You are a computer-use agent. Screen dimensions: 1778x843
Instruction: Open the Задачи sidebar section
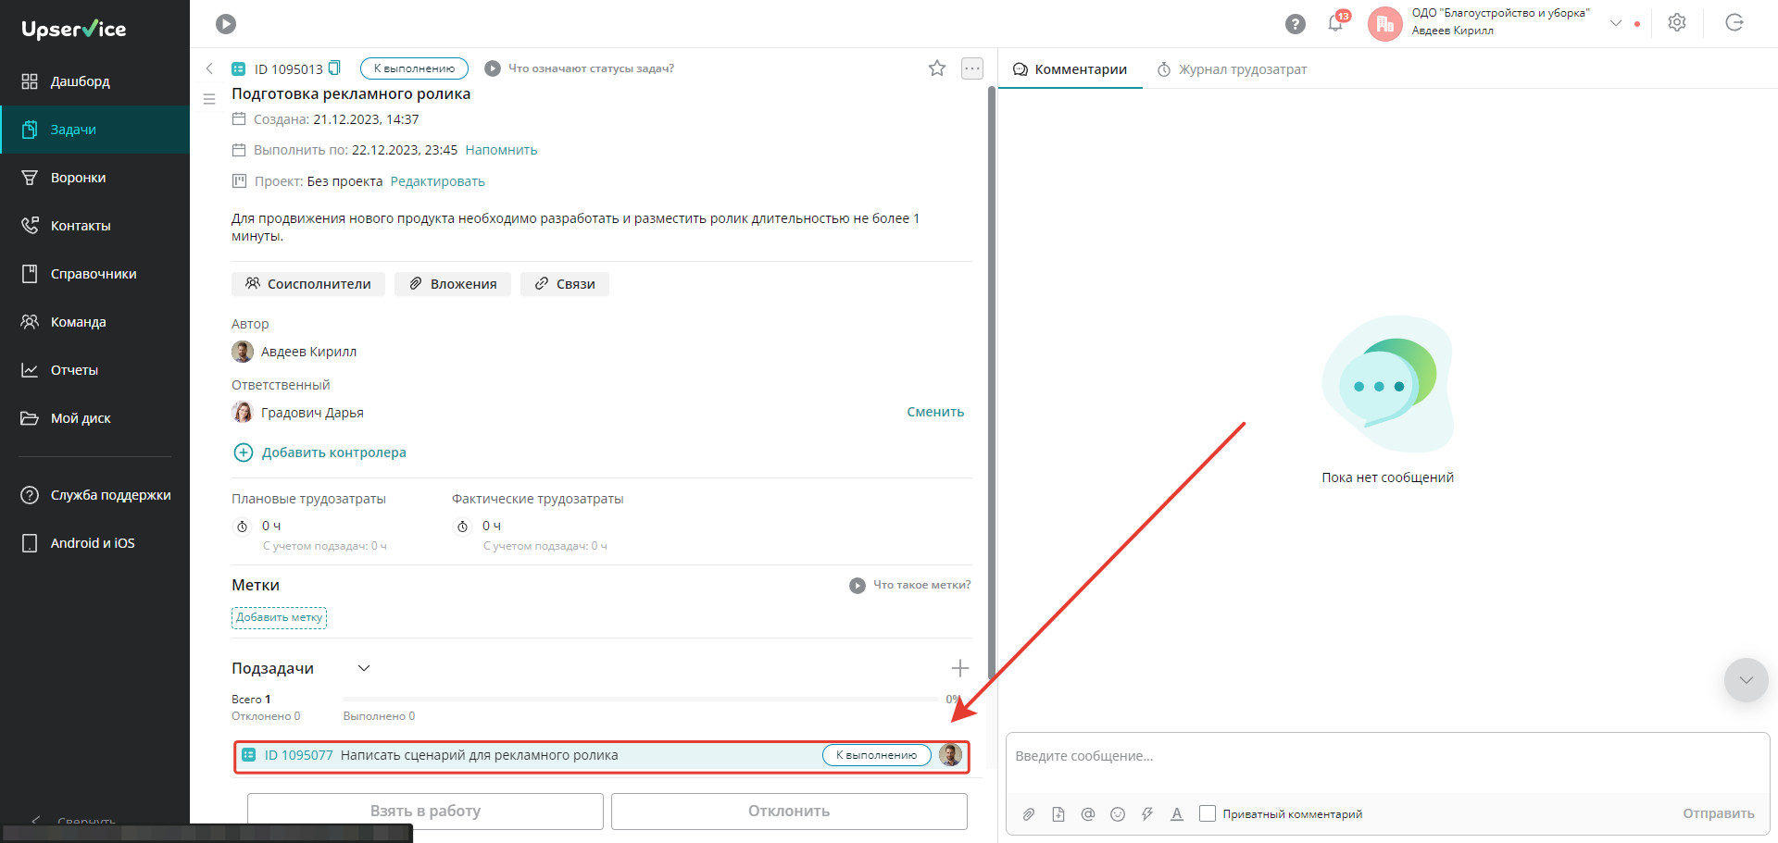(94, 130)
